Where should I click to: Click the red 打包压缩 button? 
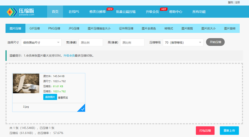pyautogui.click(x=205, y=130)
